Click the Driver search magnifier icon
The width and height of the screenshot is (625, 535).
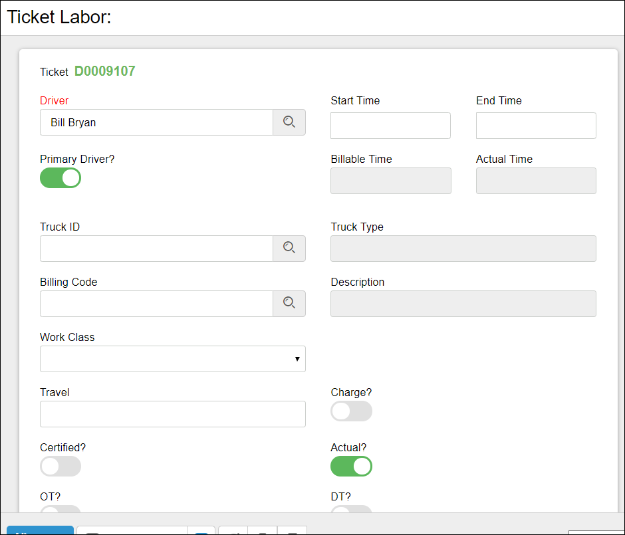coord(289,122)
